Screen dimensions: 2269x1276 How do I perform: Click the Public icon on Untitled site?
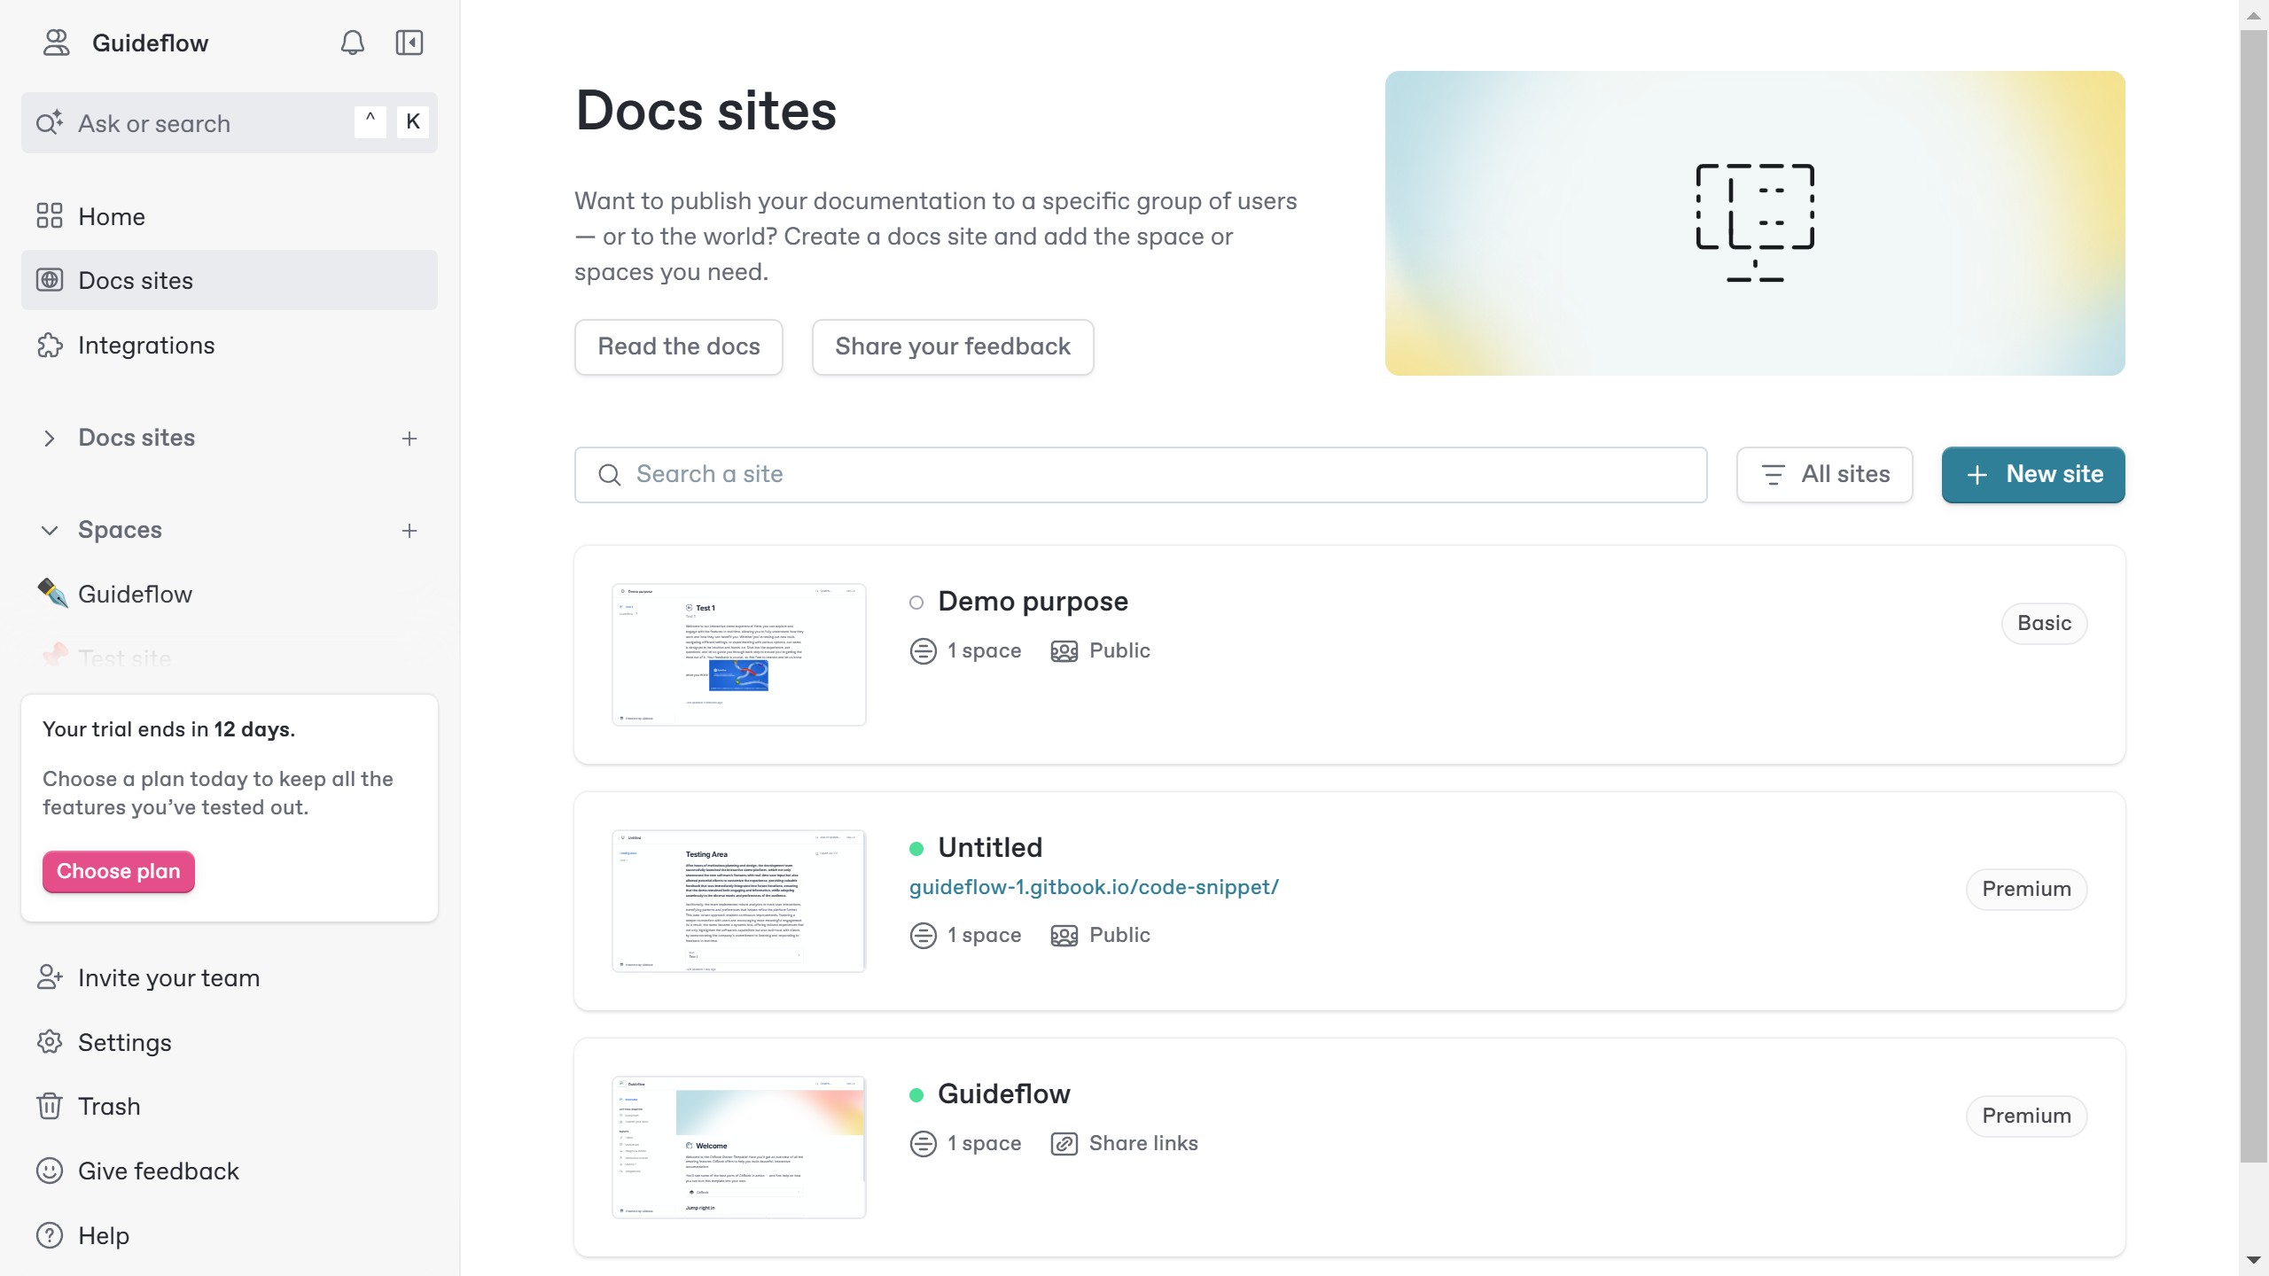coord(1064,936)
